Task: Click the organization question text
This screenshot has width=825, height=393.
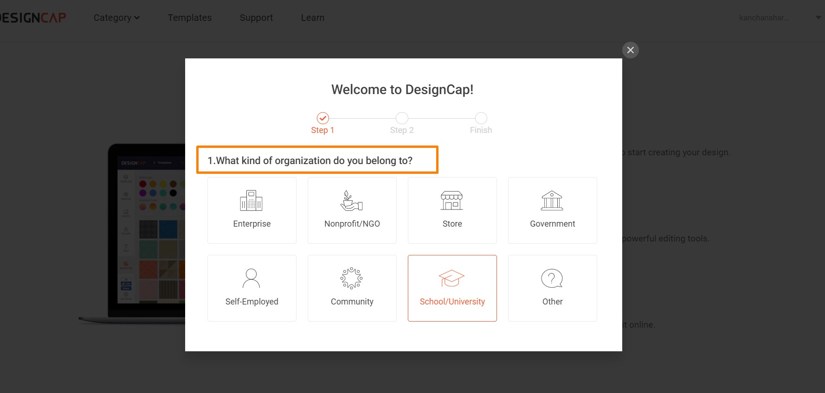Action: [x=310, y=160]
